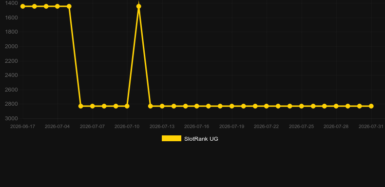Image resolution: width=385 pixels, height=187 pixels.
Task: Select the first data point at 2026-06-17
Action: click(23, 6)
